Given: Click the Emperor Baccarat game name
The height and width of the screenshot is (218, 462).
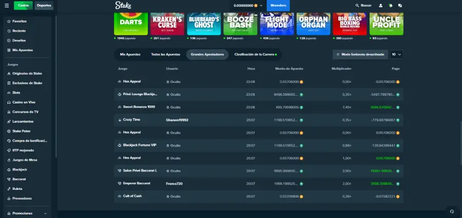Looking at the screenshot, I should [x=137, y=183].
